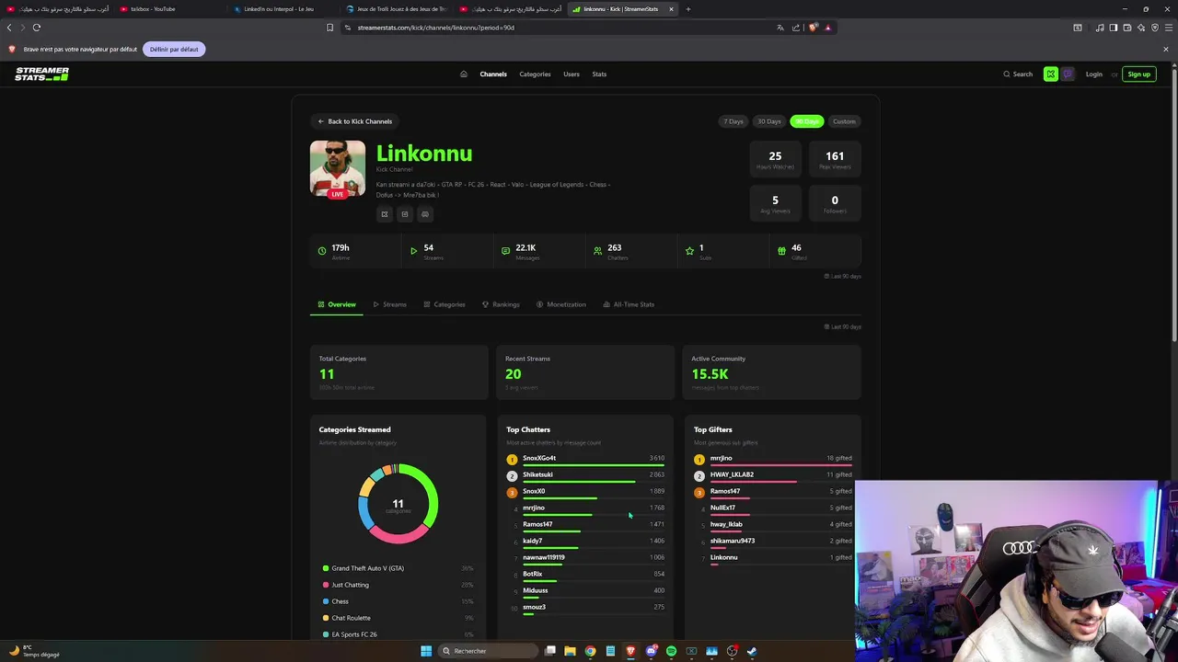Screen dimensions: 1178x662
Task: Select the 30 Days period
Action: [769, 121]
